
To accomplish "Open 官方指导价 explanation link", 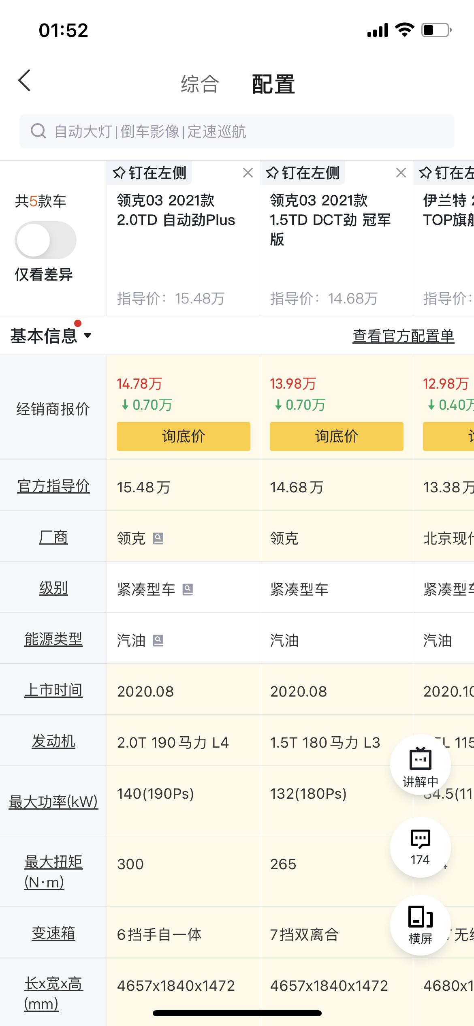I will click(53, 486).
